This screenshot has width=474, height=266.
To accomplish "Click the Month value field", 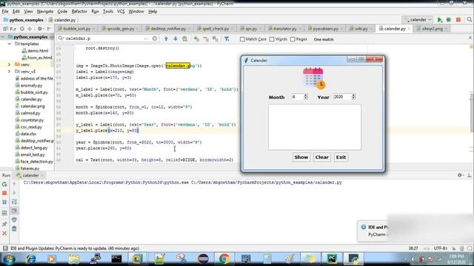I will click(297, 97).
